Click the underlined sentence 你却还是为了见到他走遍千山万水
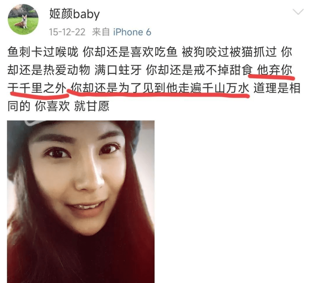This screenshot has height=283, width=310. click(160, 88)
